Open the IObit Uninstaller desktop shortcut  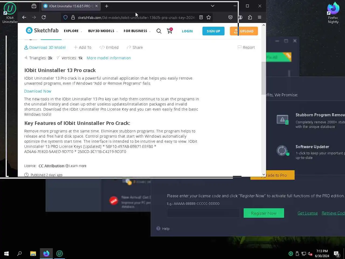(10, 13)
